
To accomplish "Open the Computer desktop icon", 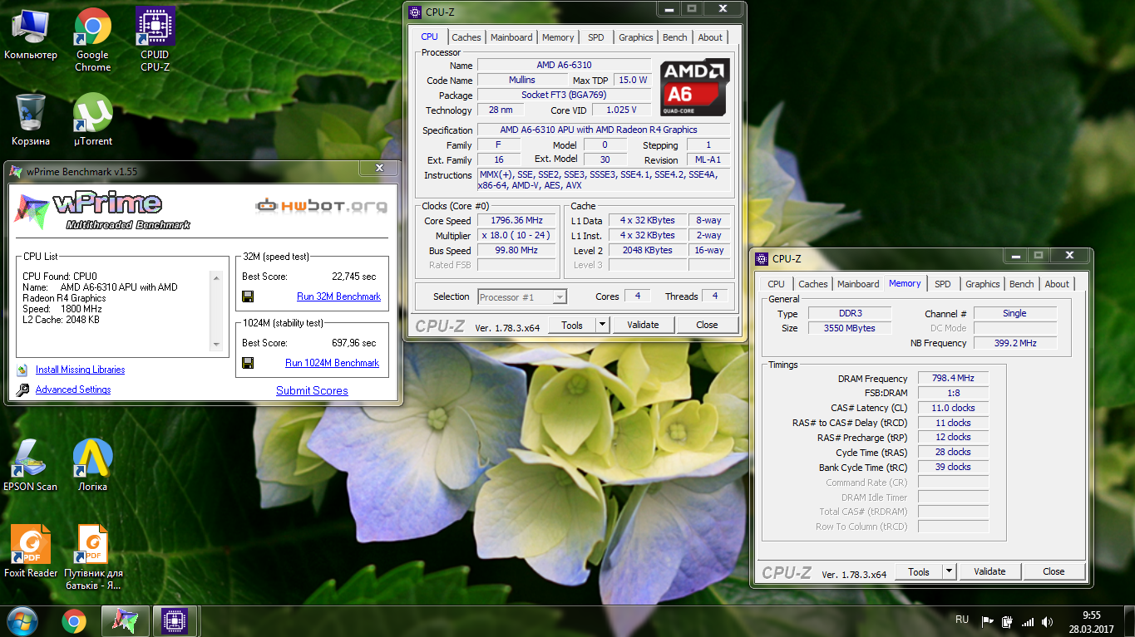I will [x=31, y=34].
